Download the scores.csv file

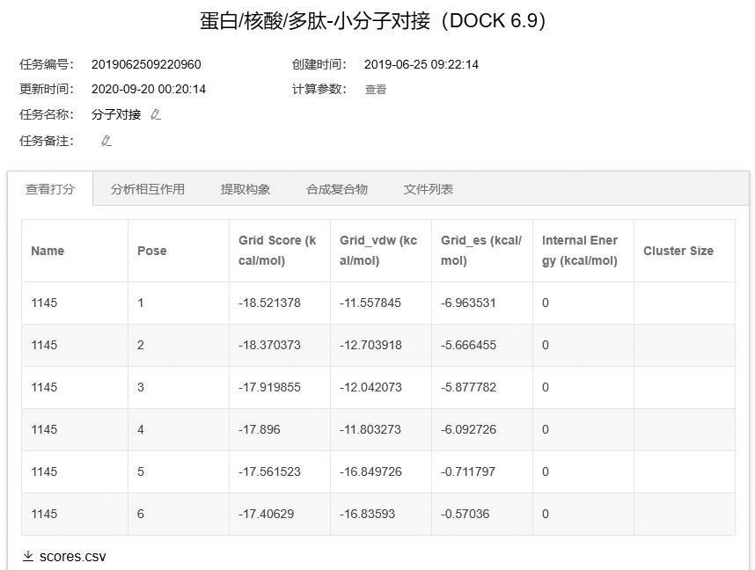point(72,557)
